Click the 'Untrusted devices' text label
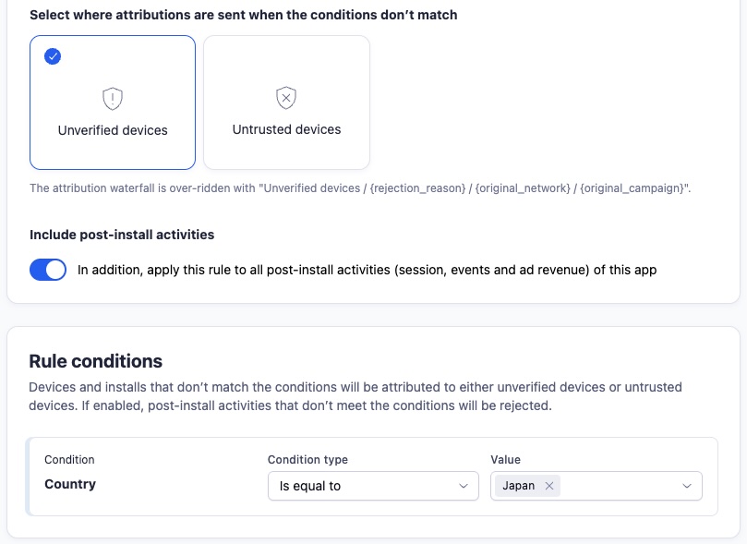 (286, 129)
